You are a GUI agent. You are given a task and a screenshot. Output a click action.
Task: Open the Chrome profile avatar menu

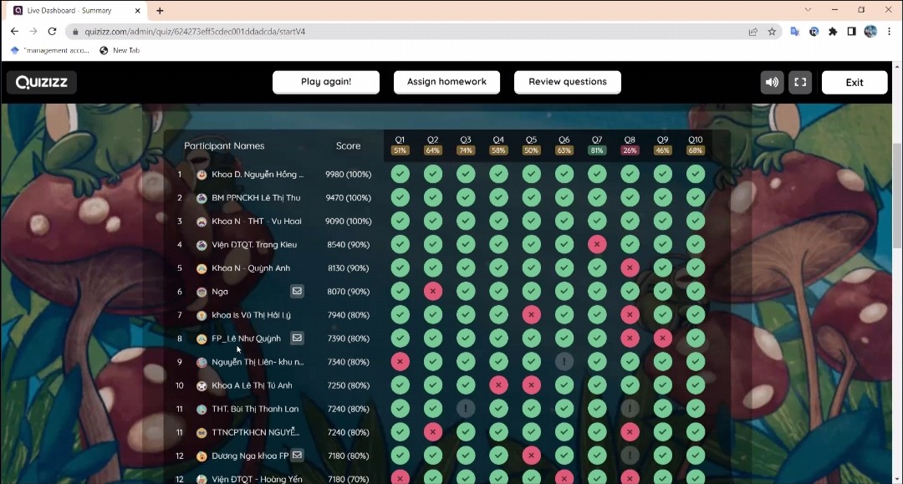[870, 32]
